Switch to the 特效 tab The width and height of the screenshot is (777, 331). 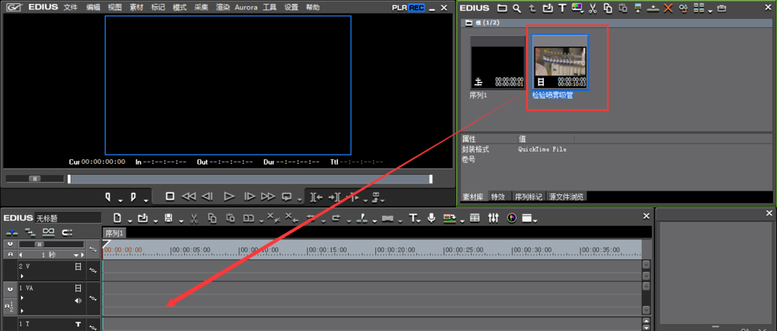pyautogui.click(x=497, y=197)
